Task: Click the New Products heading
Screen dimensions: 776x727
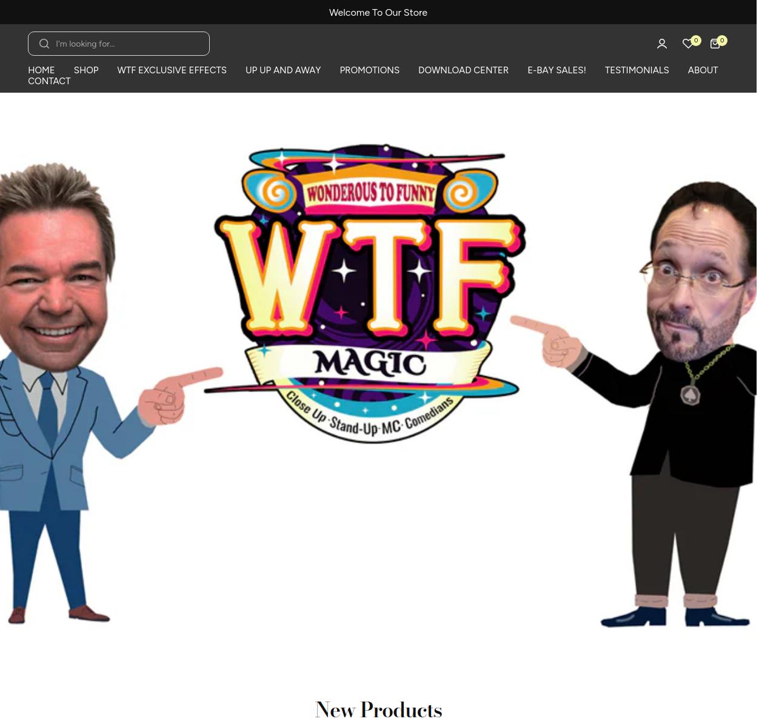Action: tap(378, 709)
